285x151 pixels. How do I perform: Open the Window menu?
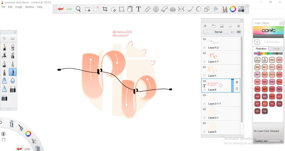pyautogui.click(x=30, y=7)
